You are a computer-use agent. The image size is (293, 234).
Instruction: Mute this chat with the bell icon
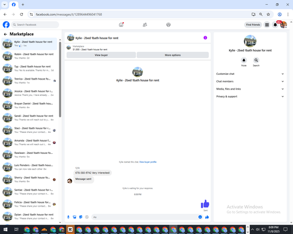click(x=244, y=60)
